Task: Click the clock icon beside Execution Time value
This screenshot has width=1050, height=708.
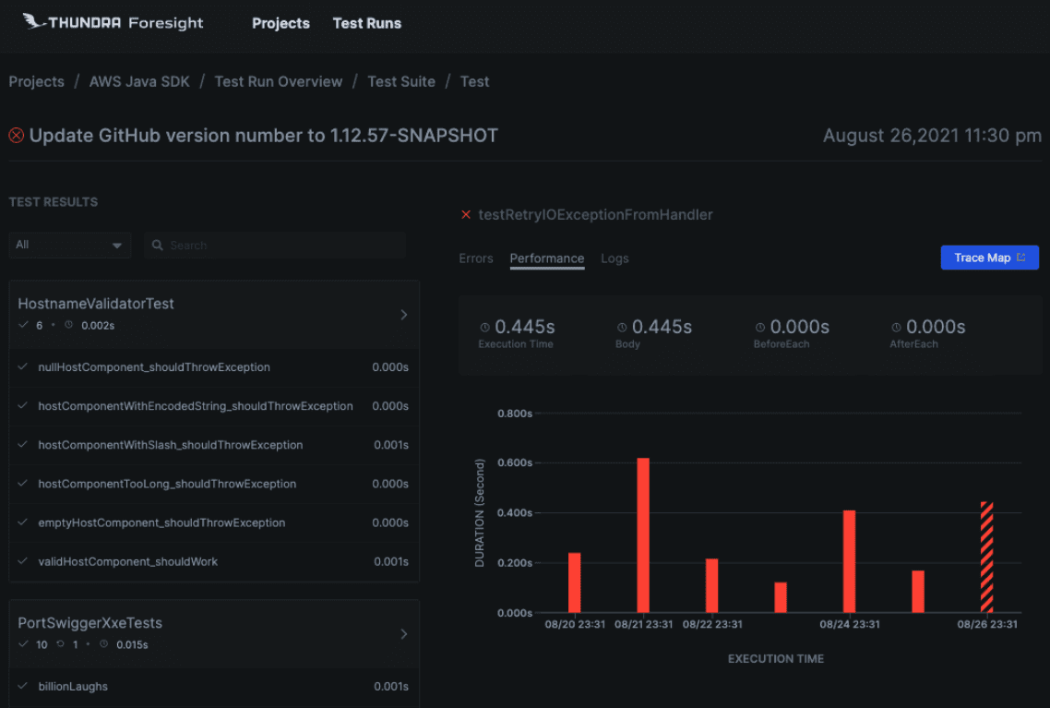Action: (x=484, y=328)
